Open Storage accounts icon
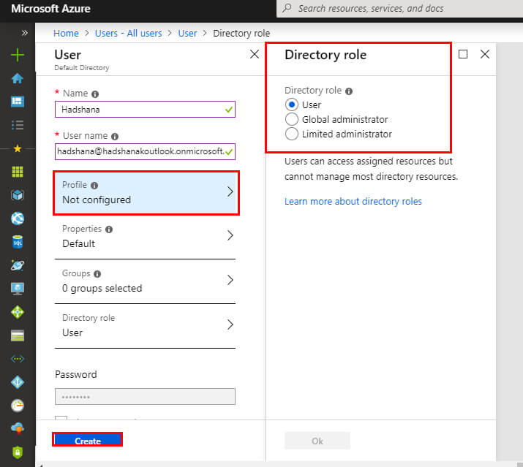Viewport: 523px width, 467px height. [18, 335]
